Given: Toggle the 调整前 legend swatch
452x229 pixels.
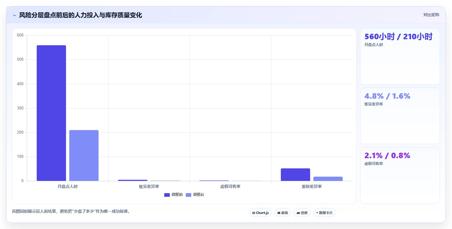Looking at the screenshot, I should coord(167,195).
